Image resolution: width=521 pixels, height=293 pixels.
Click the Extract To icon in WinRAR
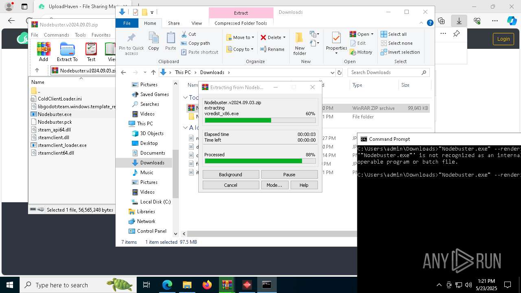click(67, 52)
